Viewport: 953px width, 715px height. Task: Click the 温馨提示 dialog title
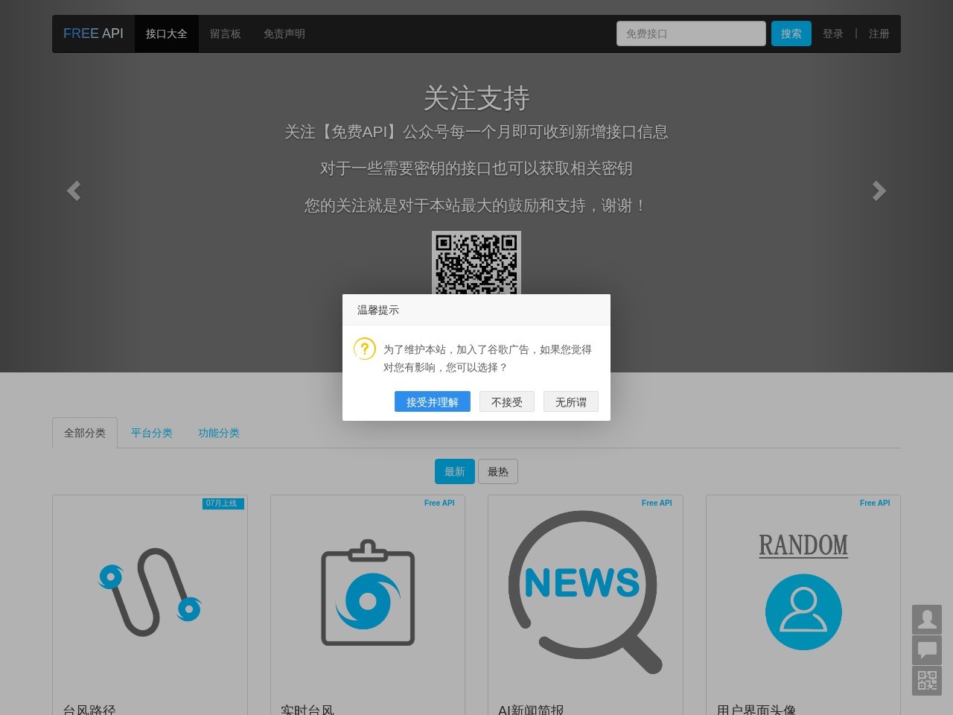coord(378,310)
